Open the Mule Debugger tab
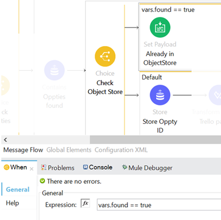 pos(147,168)
